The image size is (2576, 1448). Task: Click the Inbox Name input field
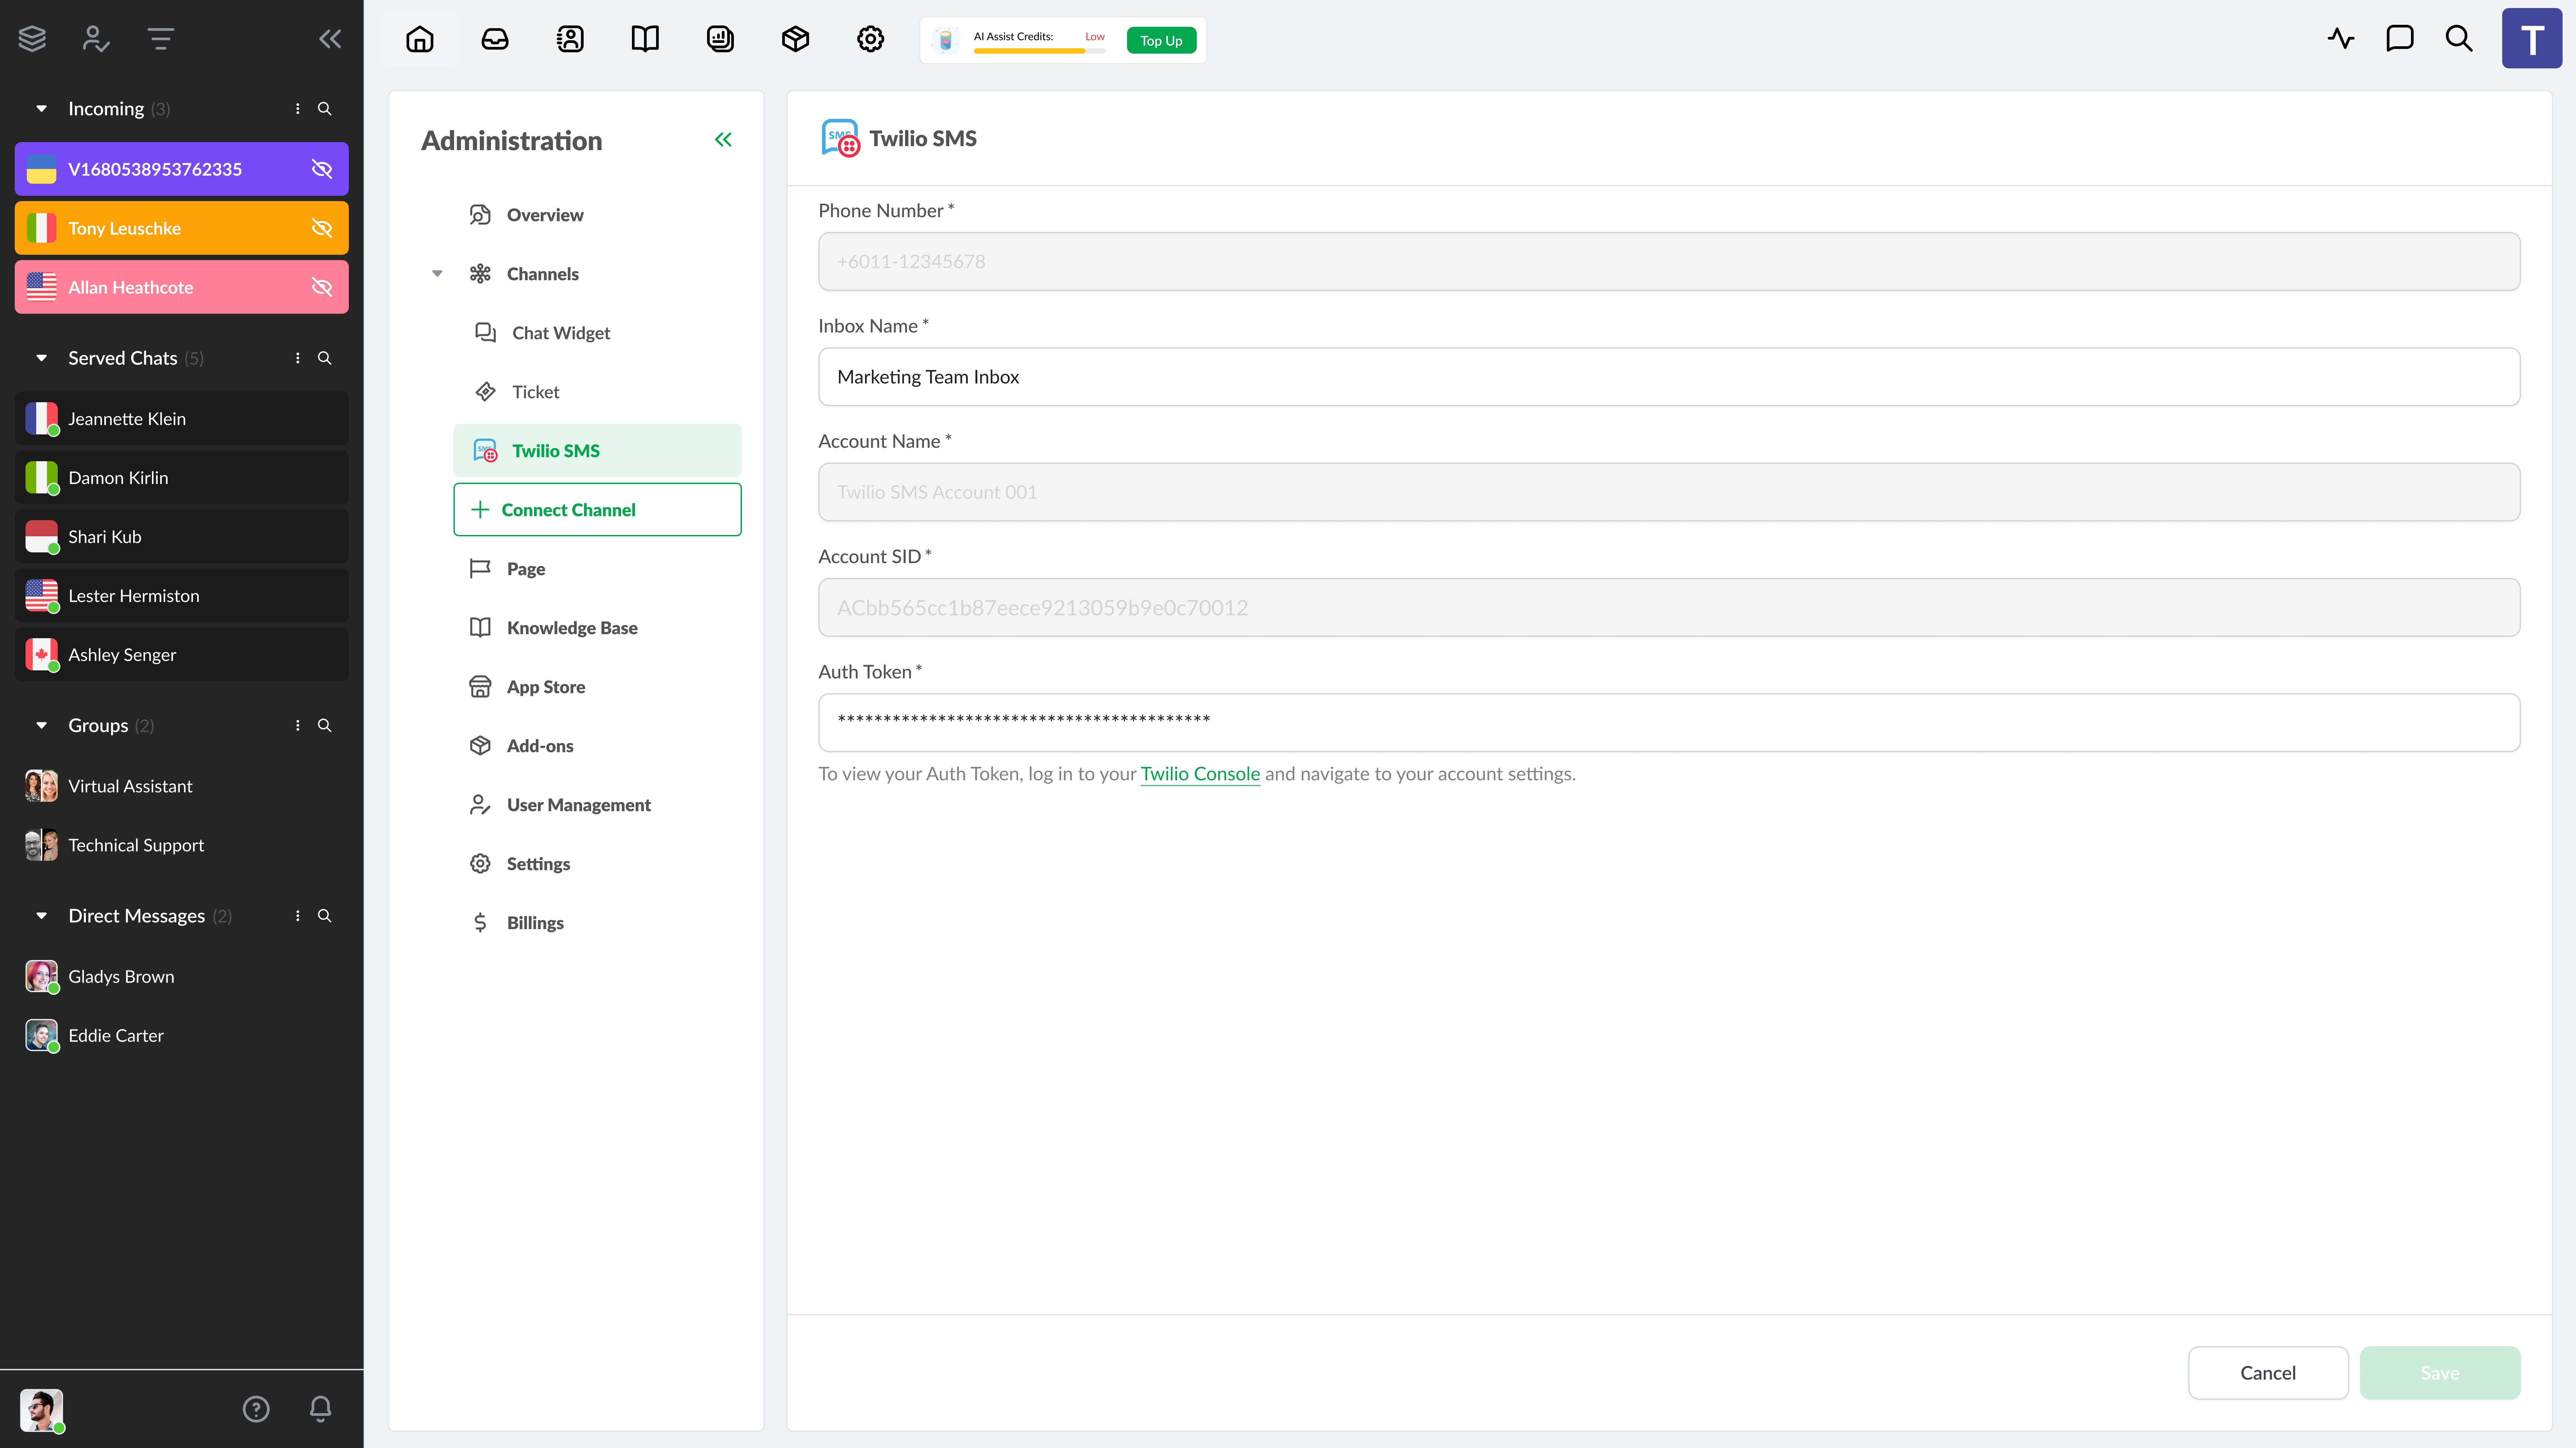pyautogui.click(x=1668, y=377)
